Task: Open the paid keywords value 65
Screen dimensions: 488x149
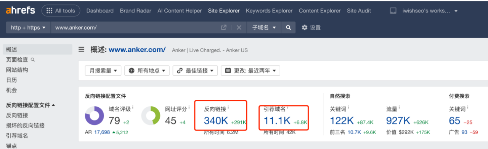Action: point(455,121)
